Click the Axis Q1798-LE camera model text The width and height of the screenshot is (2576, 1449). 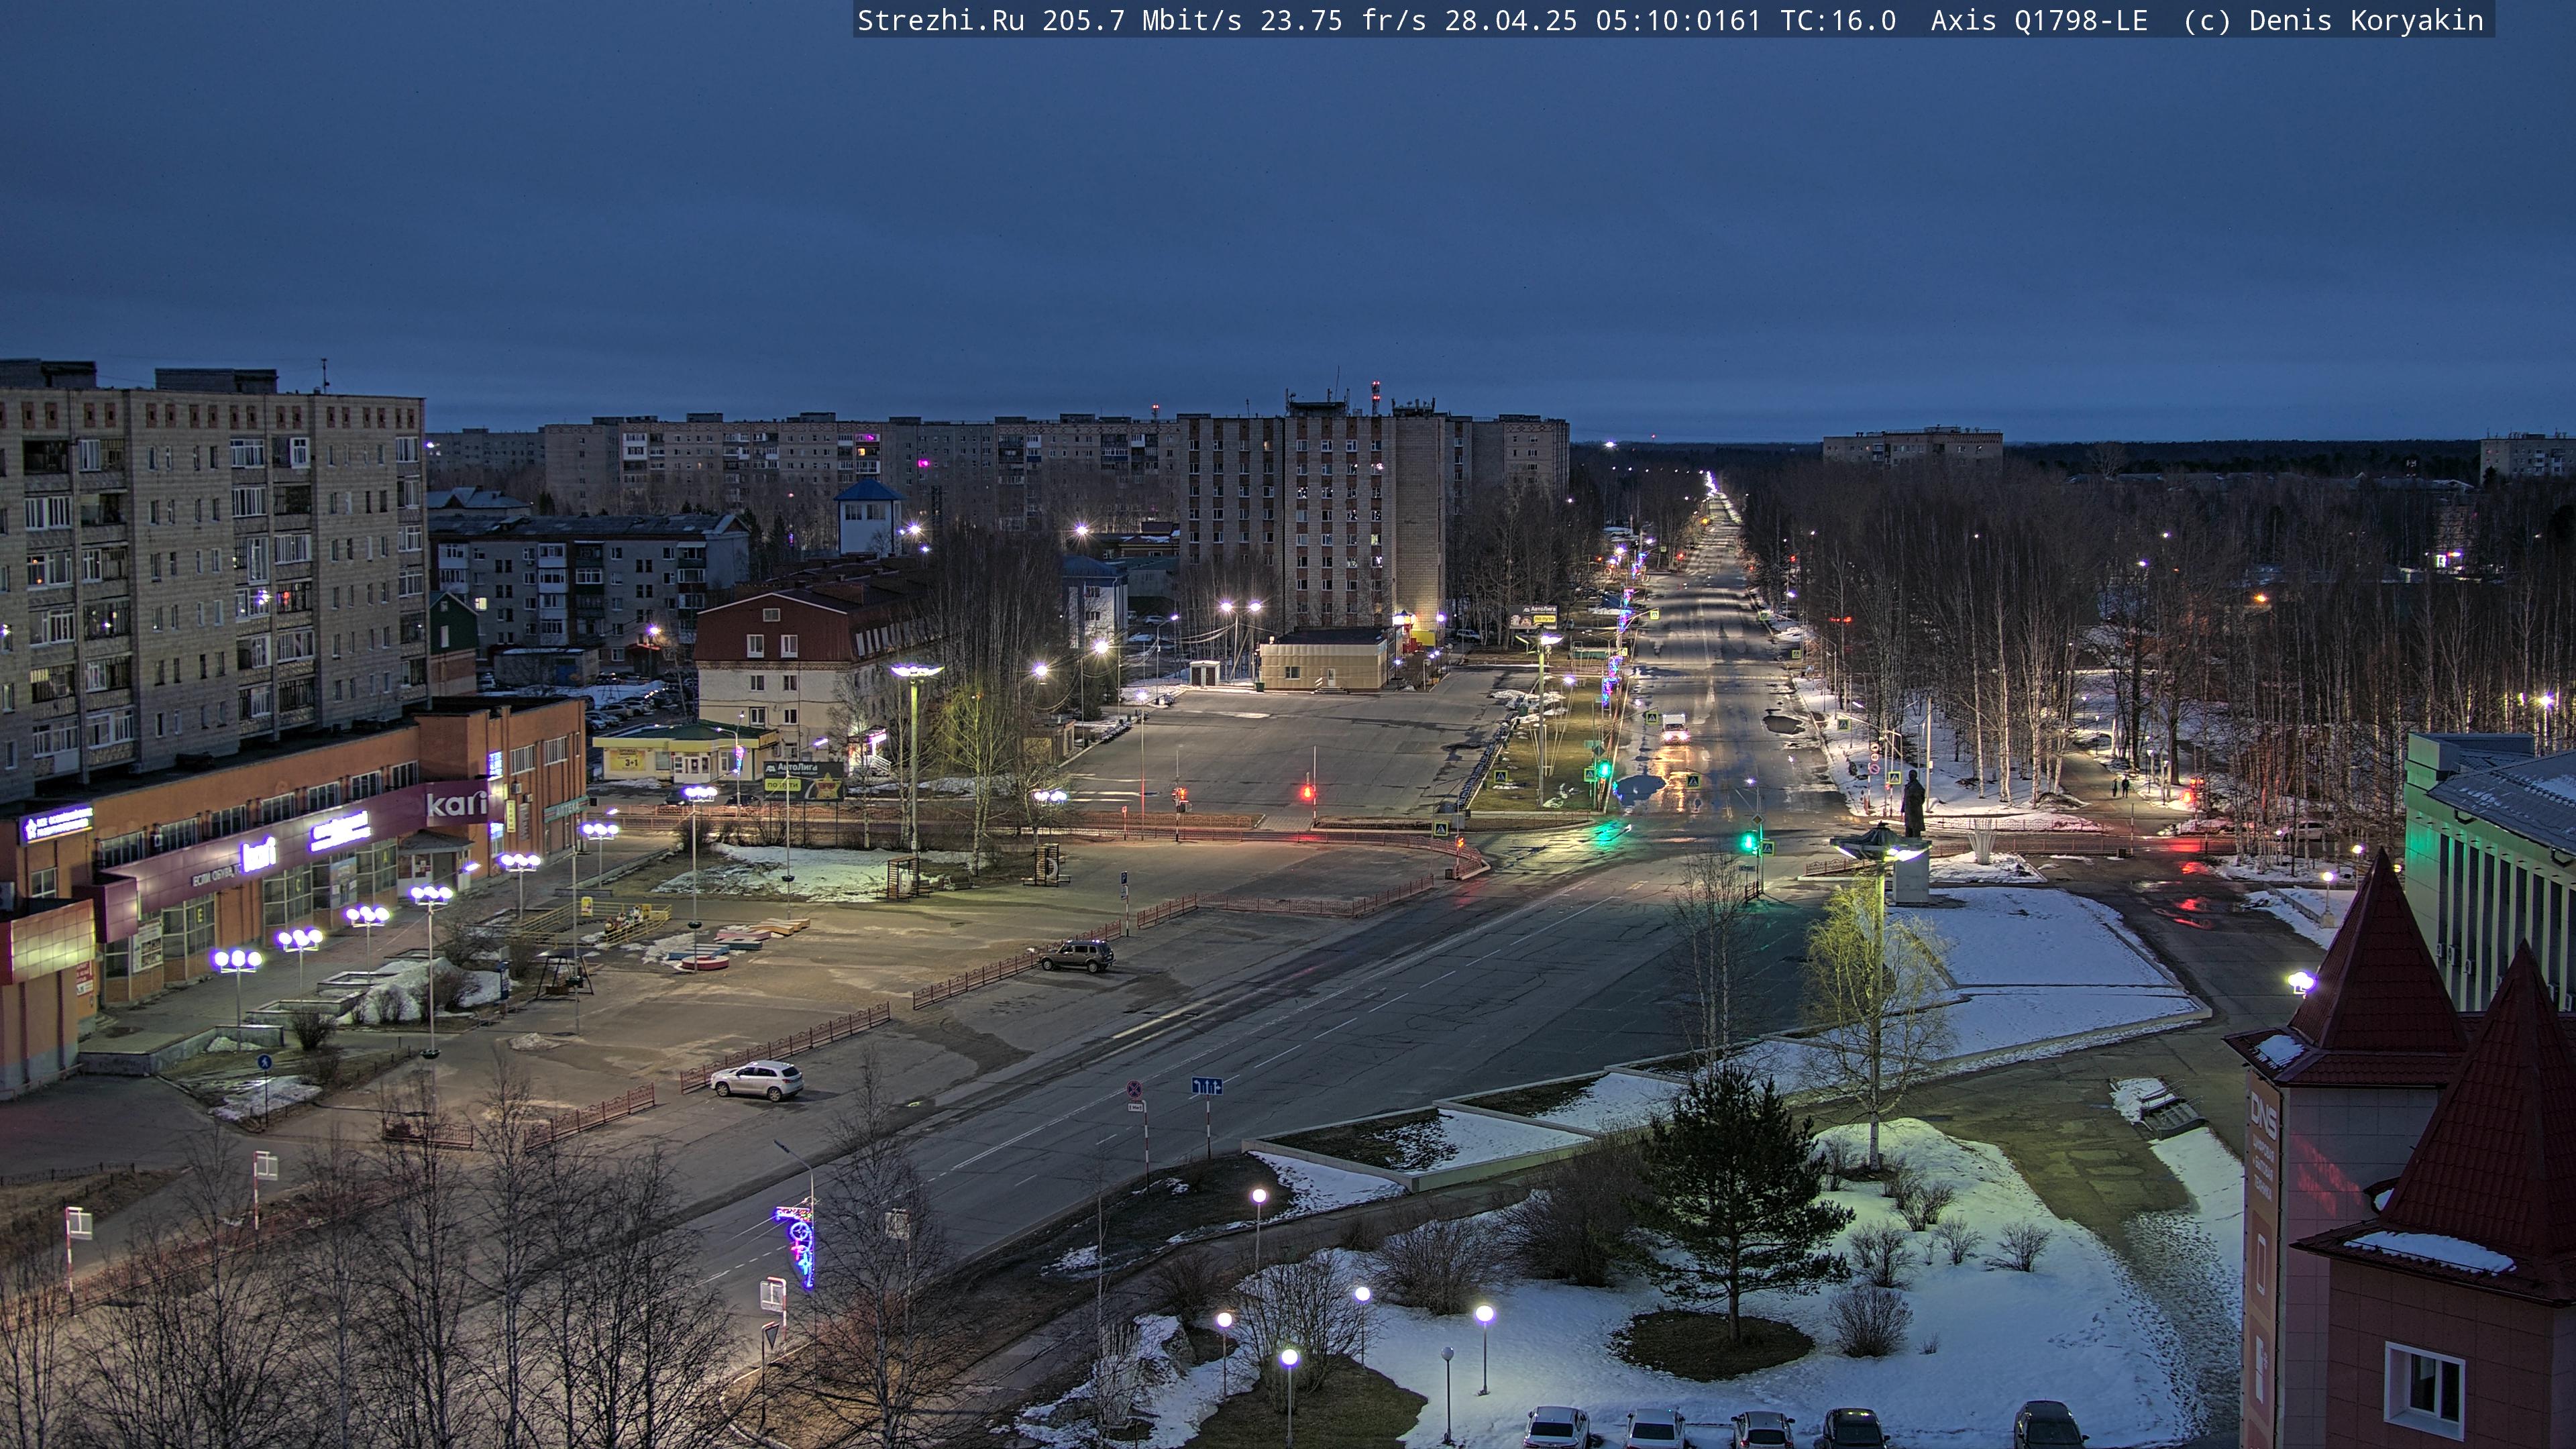pos(2039,21)
